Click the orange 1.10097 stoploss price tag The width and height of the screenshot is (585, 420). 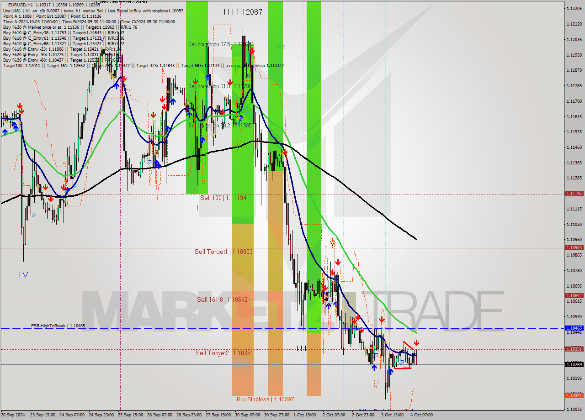click(x=574, y=396)
